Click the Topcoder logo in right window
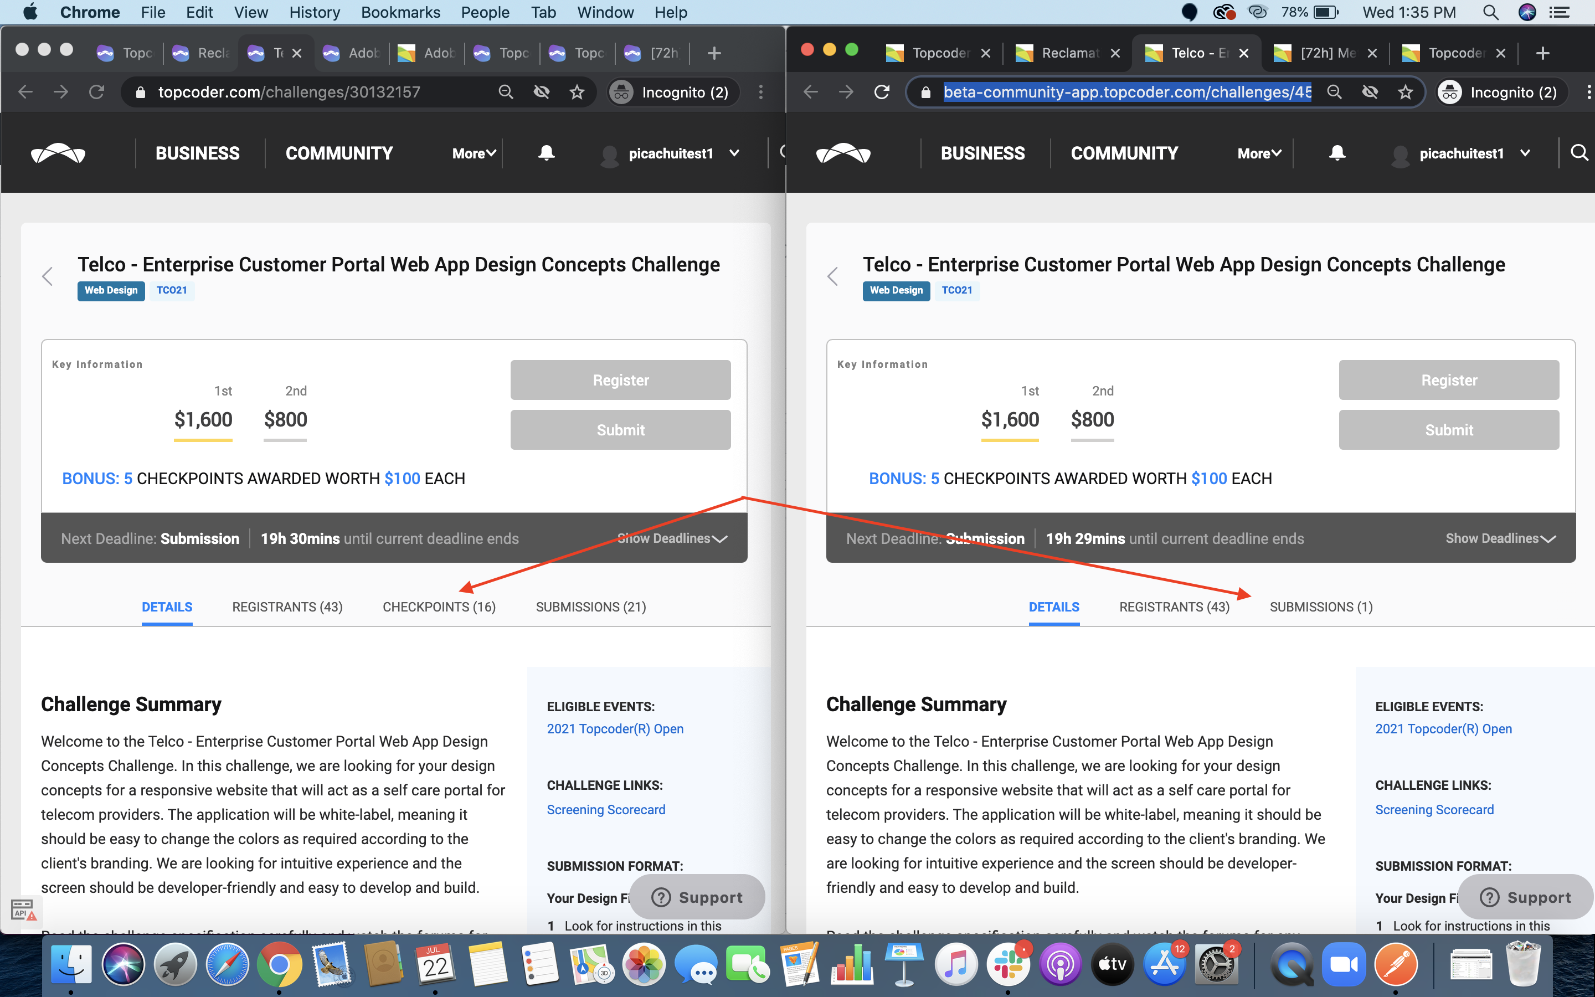The width and height of the screenshot is (1595, 997). pyautogui.click(x=843, y=153)
